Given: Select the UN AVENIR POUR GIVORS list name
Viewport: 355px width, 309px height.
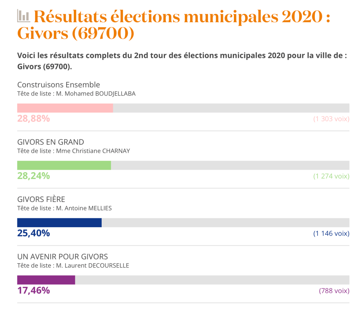Looking at the screenshot, I should [62, 257].
